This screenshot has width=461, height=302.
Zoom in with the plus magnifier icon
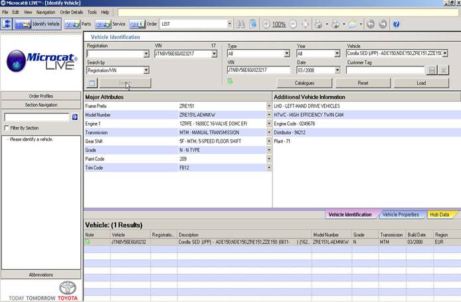[266, 24]
